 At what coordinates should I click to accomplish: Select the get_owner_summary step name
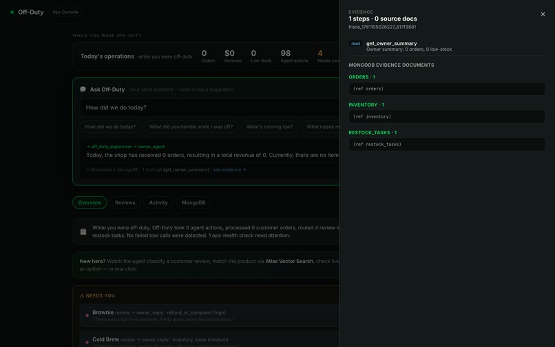click(392, 43)
